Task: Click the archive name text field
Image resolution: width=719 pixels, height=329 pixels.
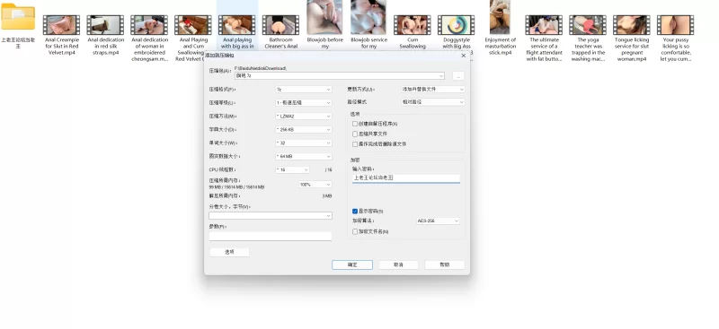Action: [340, 76]
